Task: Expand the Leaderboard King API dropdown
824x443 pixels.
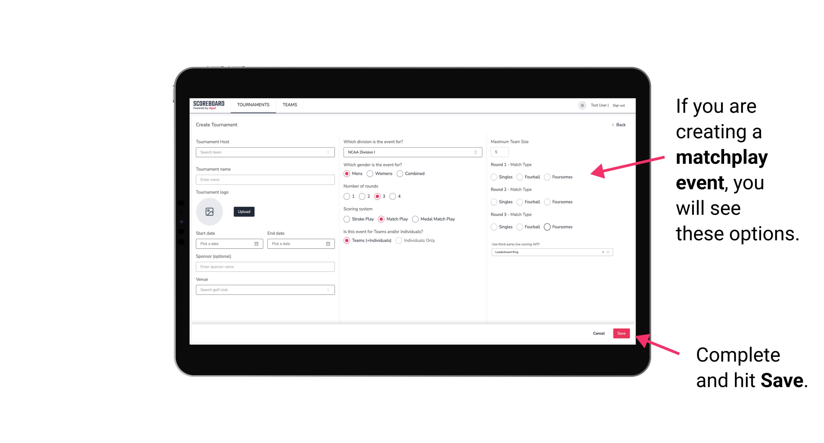Action: pos(607,251)
